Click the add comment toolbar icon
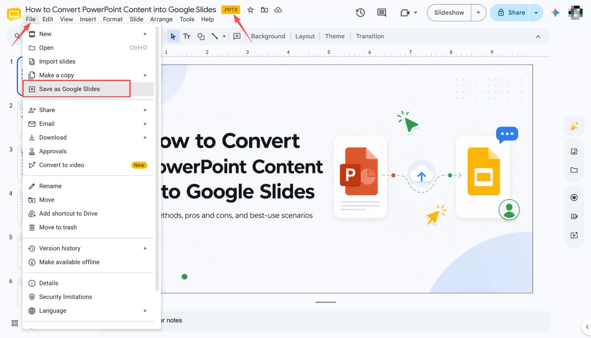 [237, 36]
